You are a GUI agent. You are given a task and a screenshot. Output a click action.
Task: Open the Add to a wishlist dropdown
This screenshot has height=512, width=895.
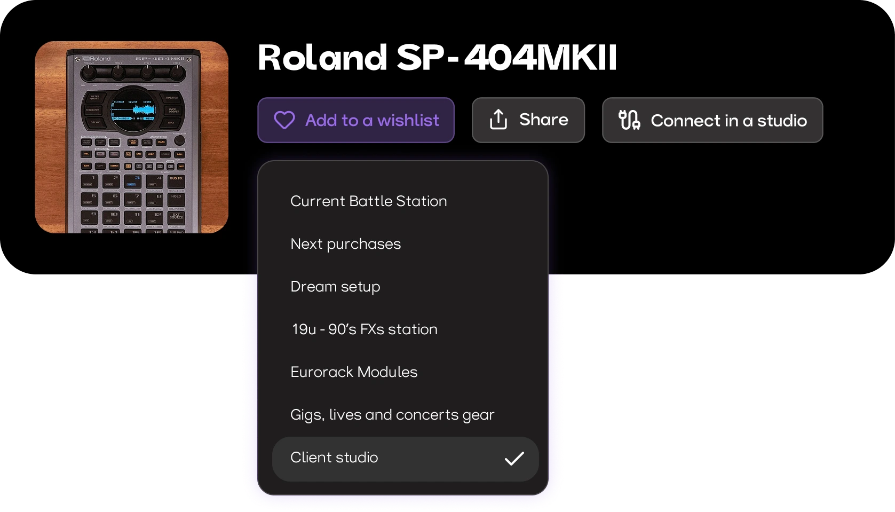[x=356, y=120]
